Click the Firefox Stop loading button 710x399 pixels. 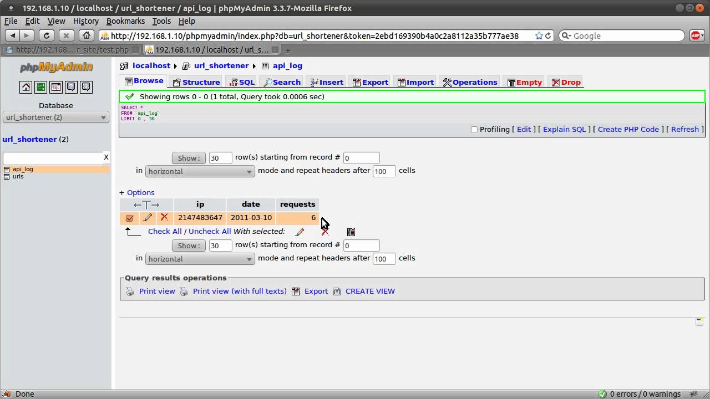pos(66,35)
